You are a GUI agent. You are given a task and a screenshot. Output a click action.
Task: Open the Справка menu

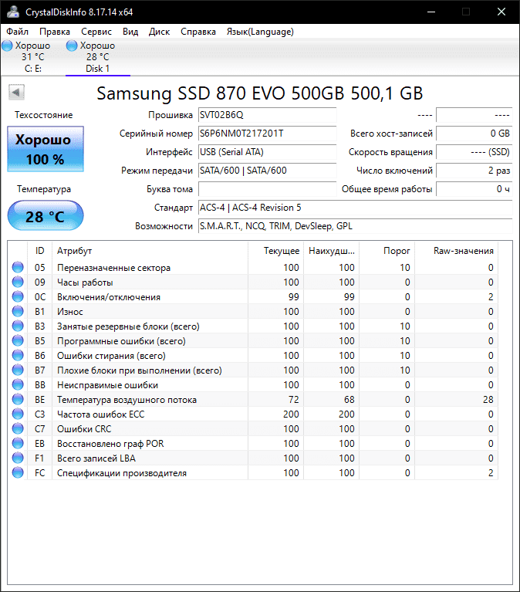click(198, 32)
